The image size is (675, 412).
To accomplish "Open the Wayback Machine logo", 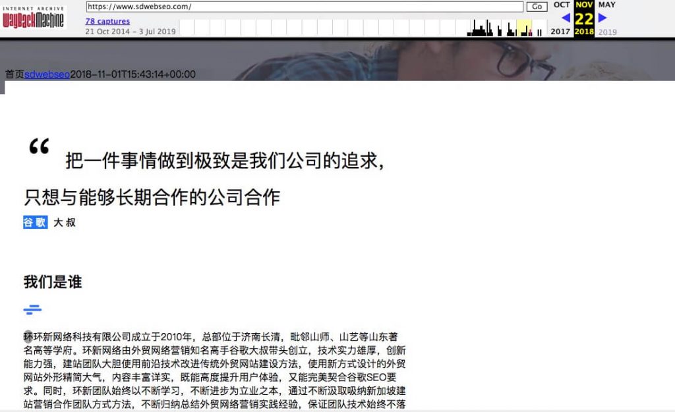I will 33,16.
